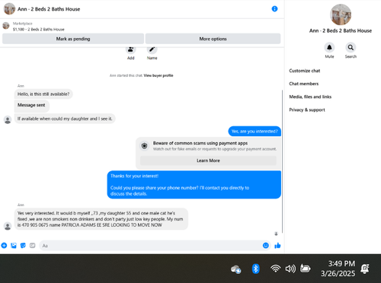The height and width of the screenshot is (283, 381).
Task: Open more actions with the blue plus icon
Action: click(x=4, y=245)
